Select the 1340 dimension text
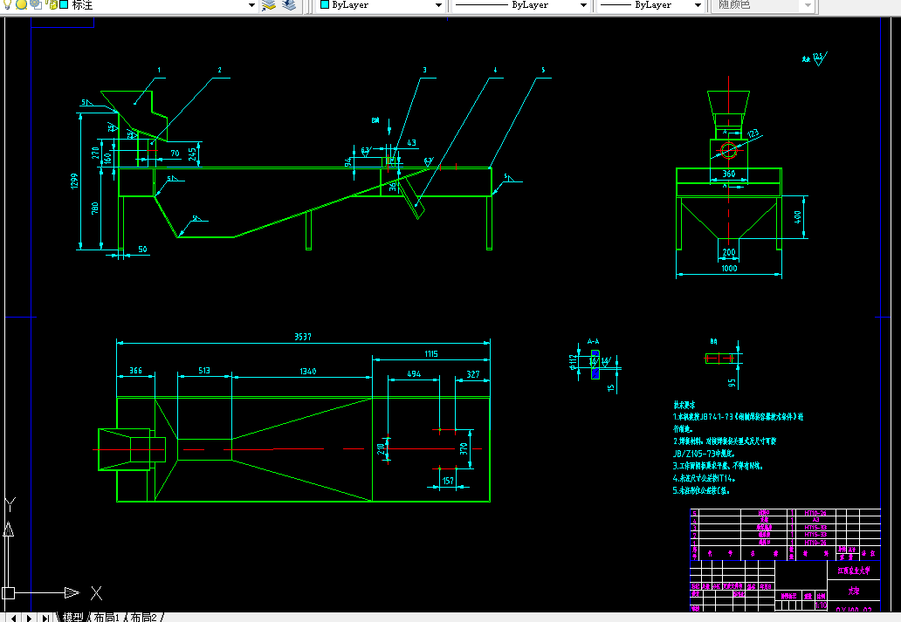 (x=308, y=371)
